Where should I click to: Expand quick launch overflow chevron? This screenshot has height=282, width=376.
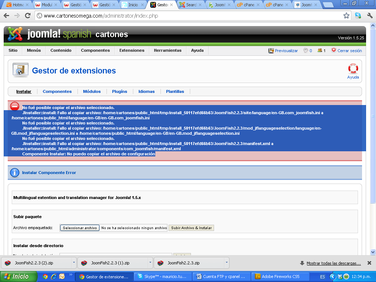click(x=71, y=275)
